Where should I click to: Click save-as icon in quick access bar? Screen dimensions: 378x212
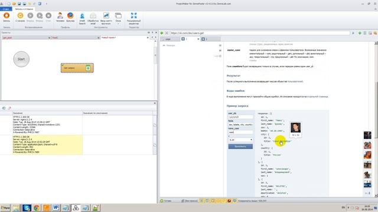[x=24, y=4]
